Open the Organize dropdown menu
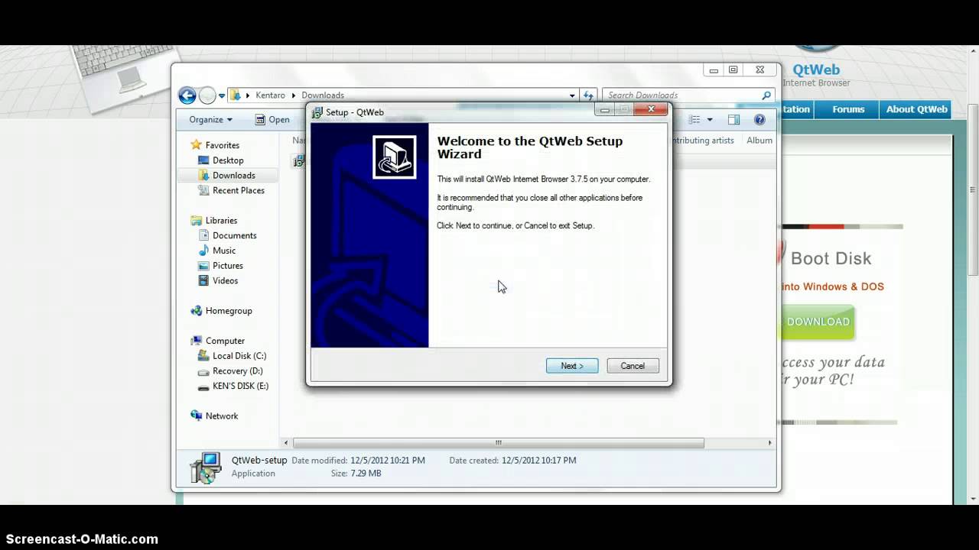The image size is (979, 550). (x=210, y=120)
